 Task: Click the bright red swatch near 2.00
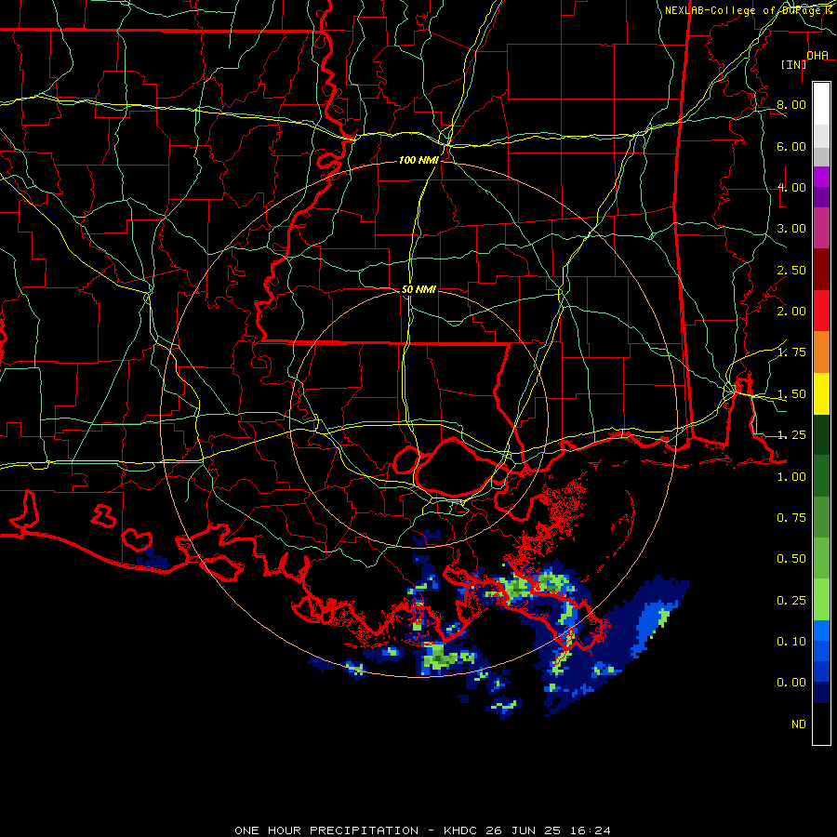(821, 311)
